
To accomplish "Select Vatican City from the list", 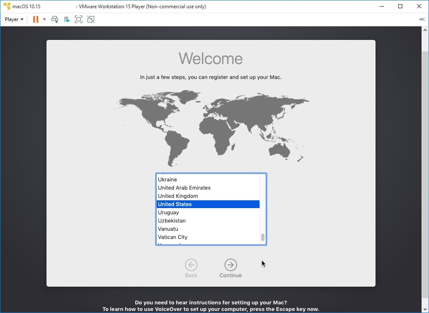I will coord(172,237).
